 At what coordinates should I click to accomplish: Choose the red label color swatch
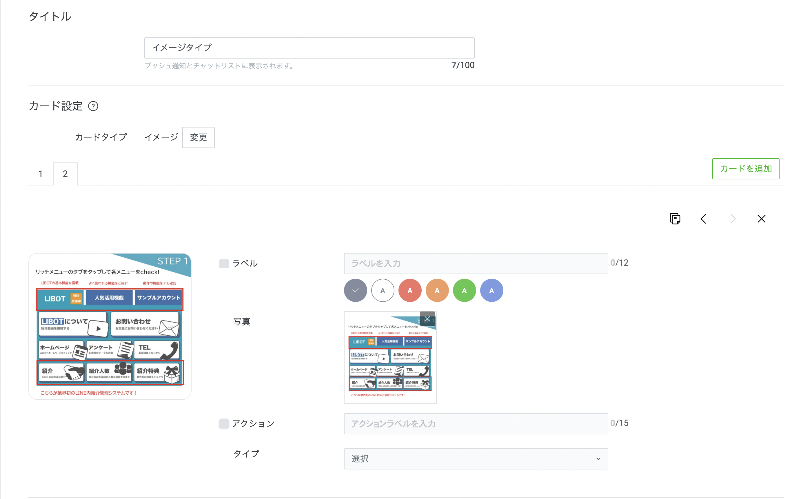coord(410,290)
